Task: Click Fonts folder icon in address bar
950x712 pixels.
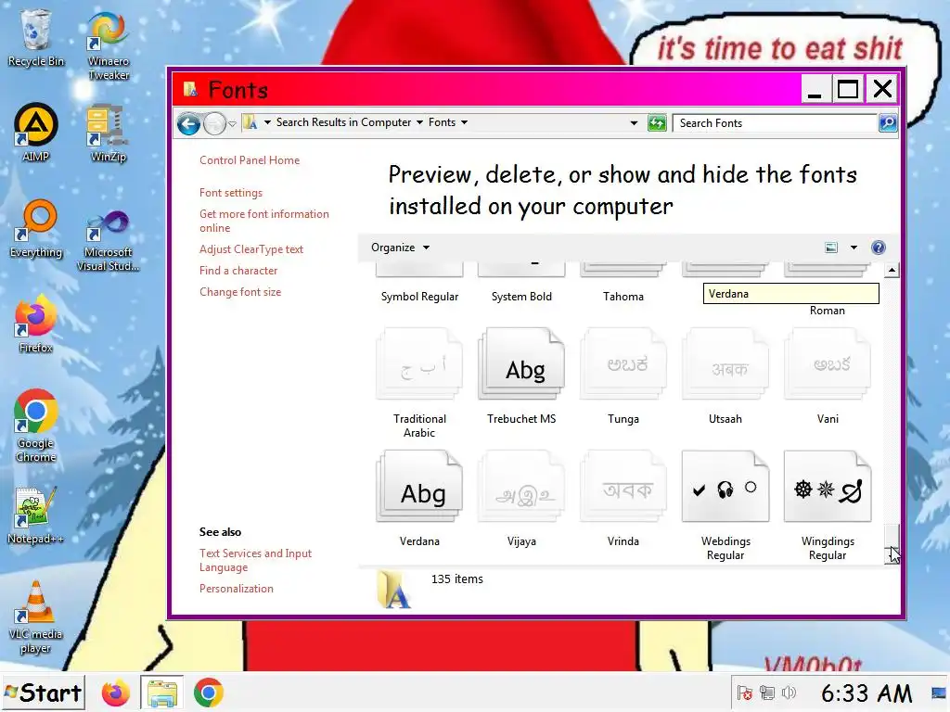Action: click(x=250, y=123)
